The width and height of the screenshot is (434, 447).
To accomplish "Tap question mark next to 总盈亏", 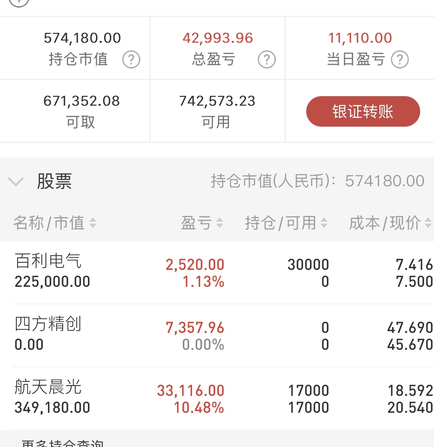I will click(267, 60).
